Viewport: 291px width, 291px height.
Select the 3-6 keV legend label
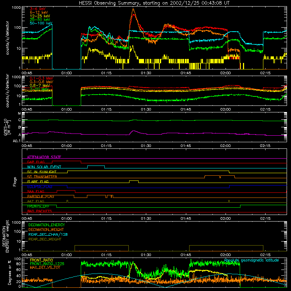tap(38, 9)
